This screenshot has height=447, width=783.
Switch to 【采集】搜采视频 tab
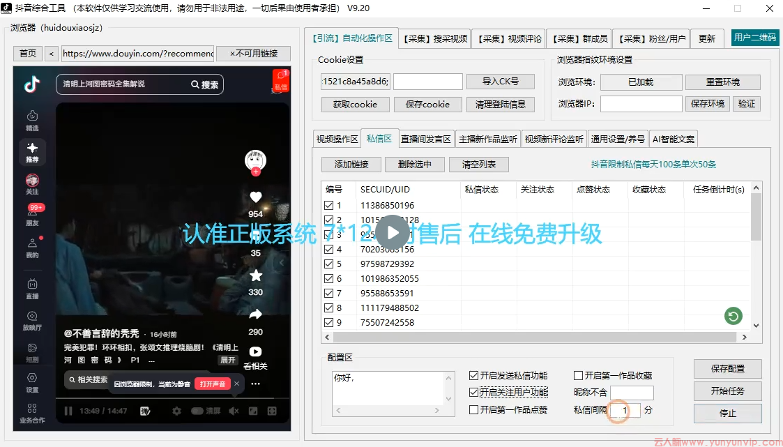435,38
